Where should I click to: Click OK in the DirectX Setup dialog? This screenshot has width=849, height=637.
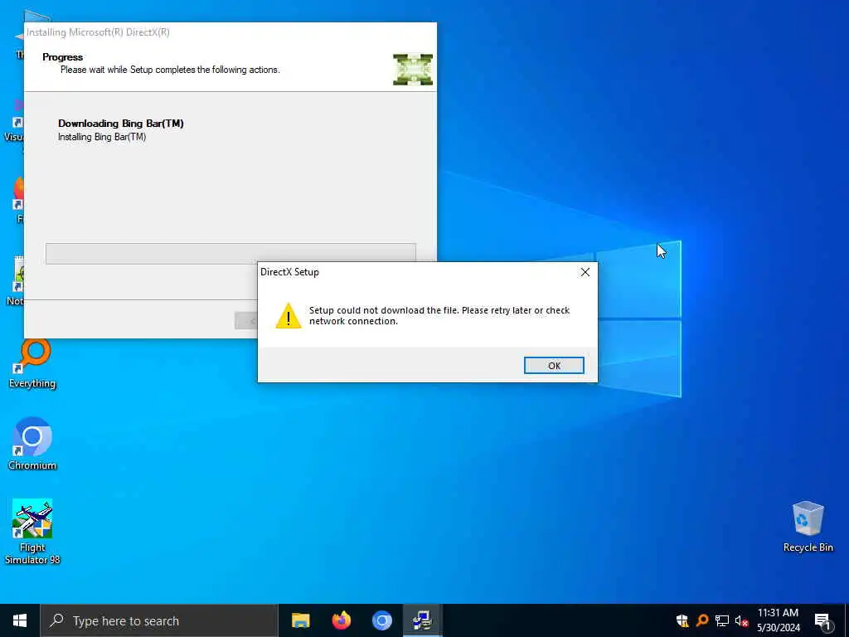click(554, 366)
